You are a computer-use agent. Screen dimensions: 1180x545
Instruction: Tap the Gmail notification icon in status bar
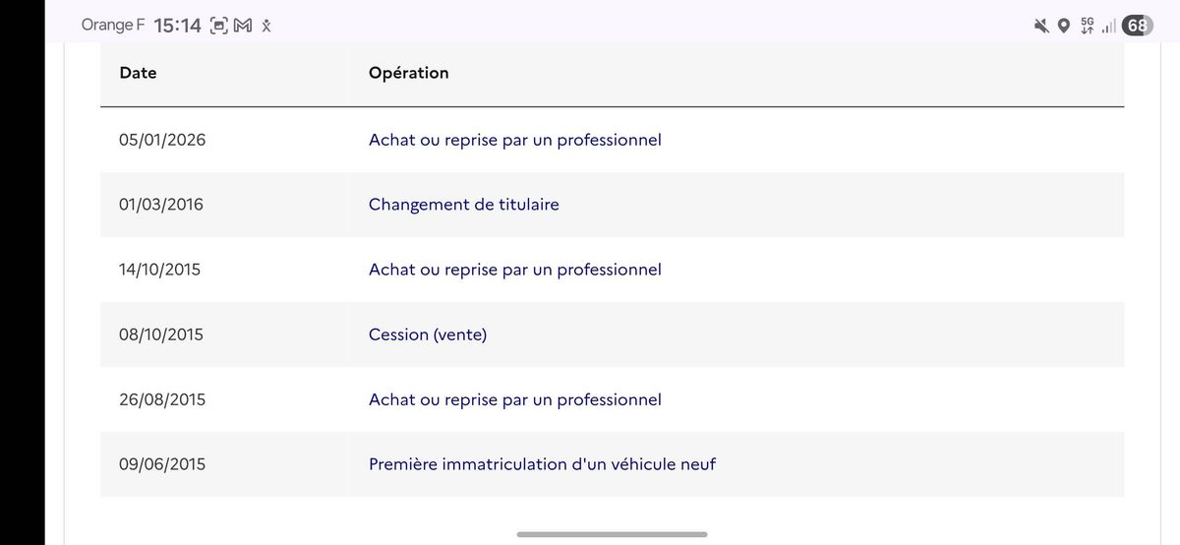pyautogui.click(x=243, y=27)
